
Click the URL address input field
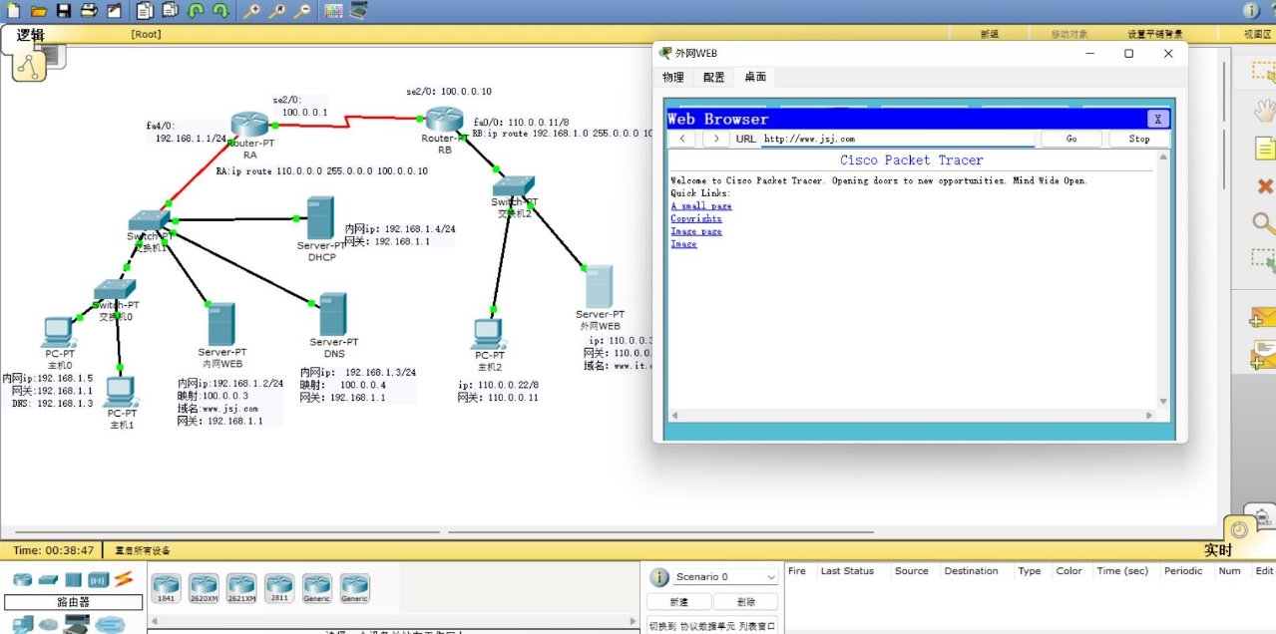898,139
